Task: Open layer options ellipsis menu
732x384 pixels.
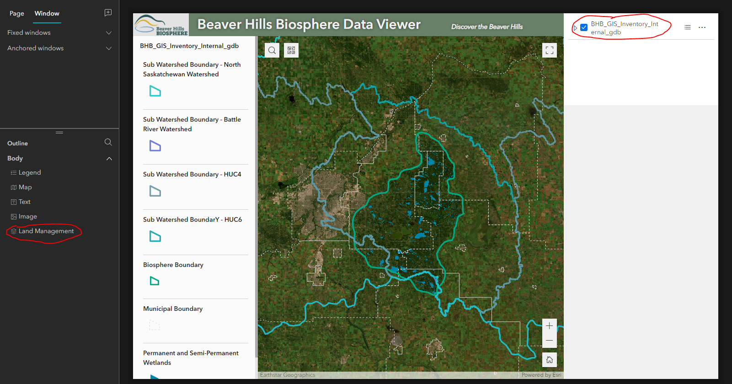Action: pyautogui.click(x=702, y=27)
